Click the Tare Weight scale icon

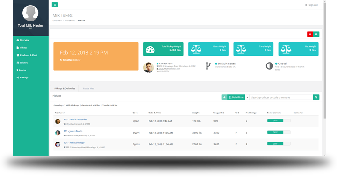[x=241, y=49]
